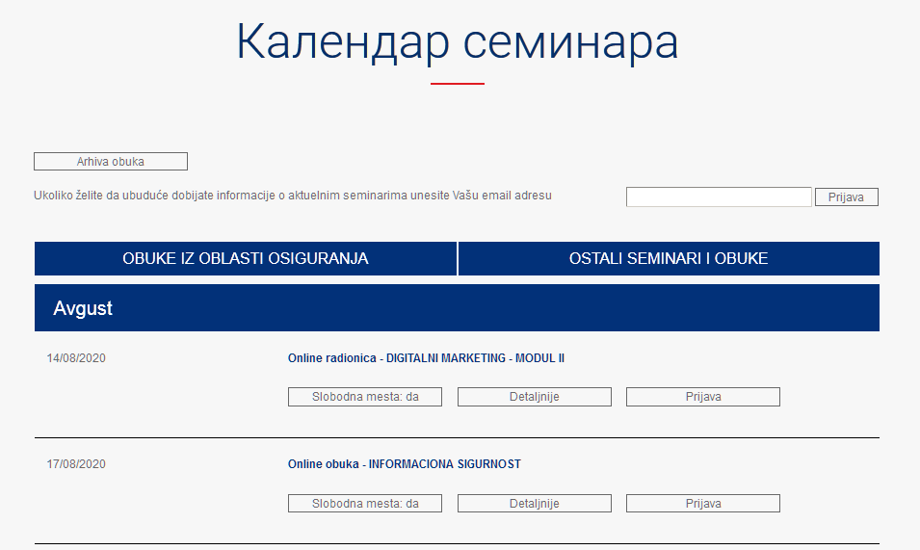Click the Календар семинара page heading
This screenshot has width=920, height=550.
click(x=458, y=41)
